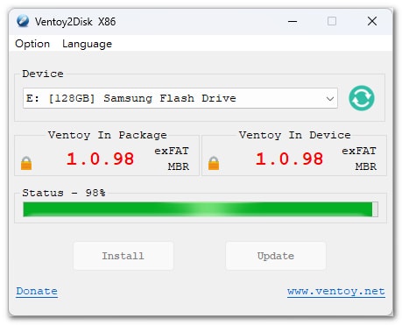Viewport: 402px width, 325px height.
Task: Click the green Status progress bar
Action: coord(201,209)
